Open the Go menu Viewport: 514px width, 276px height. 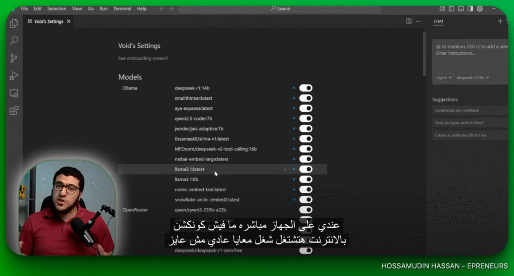click(x=91, y=9)
